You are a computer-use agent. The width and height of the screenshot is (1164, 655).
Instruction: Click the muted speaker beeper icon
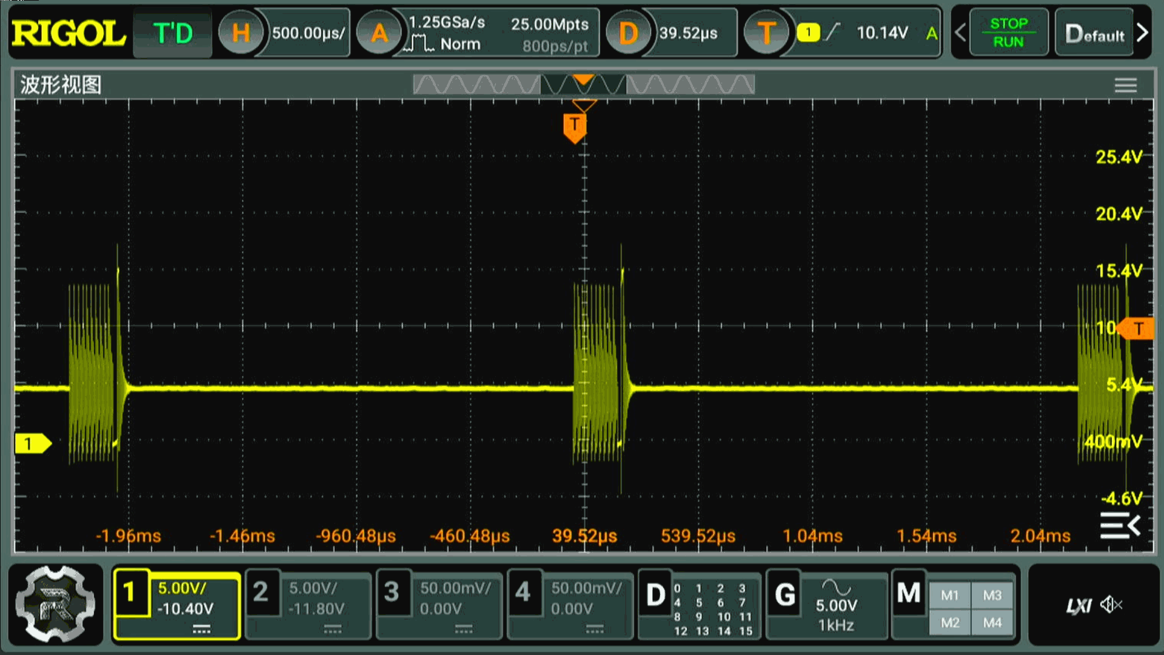click(x=1111, y=605)
